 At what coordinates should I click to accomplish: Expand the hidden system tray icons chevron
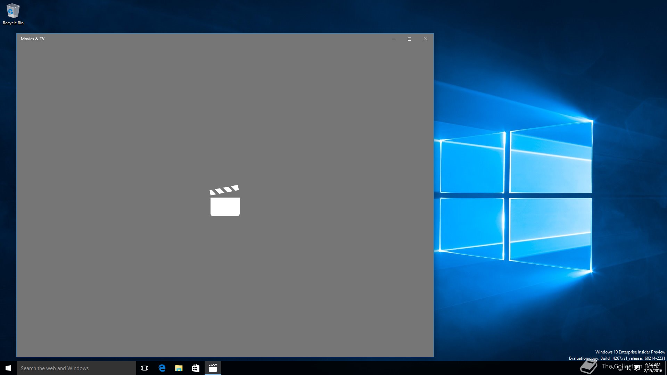611,368
